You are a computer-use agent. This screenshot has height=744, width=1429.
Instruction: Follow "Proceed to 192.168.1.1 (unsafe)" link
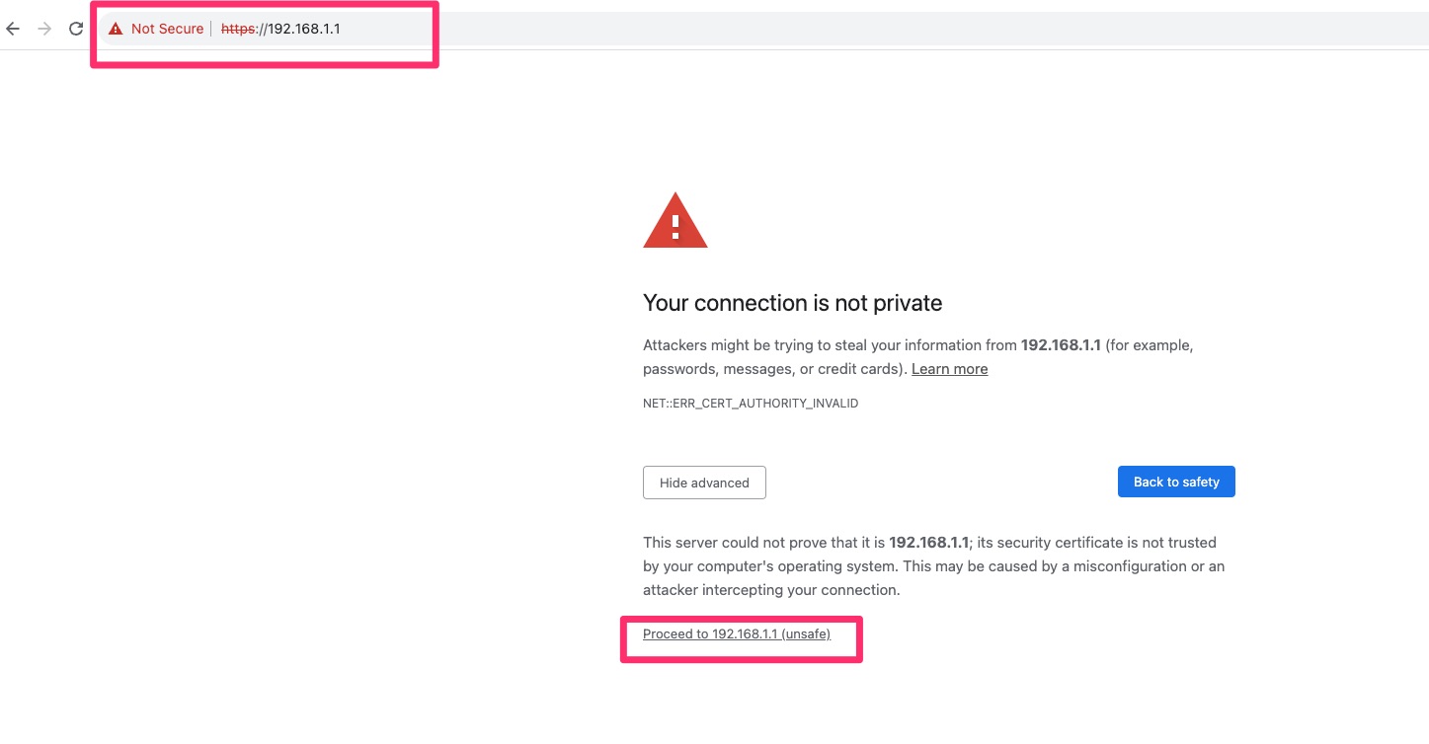(737, 634)
